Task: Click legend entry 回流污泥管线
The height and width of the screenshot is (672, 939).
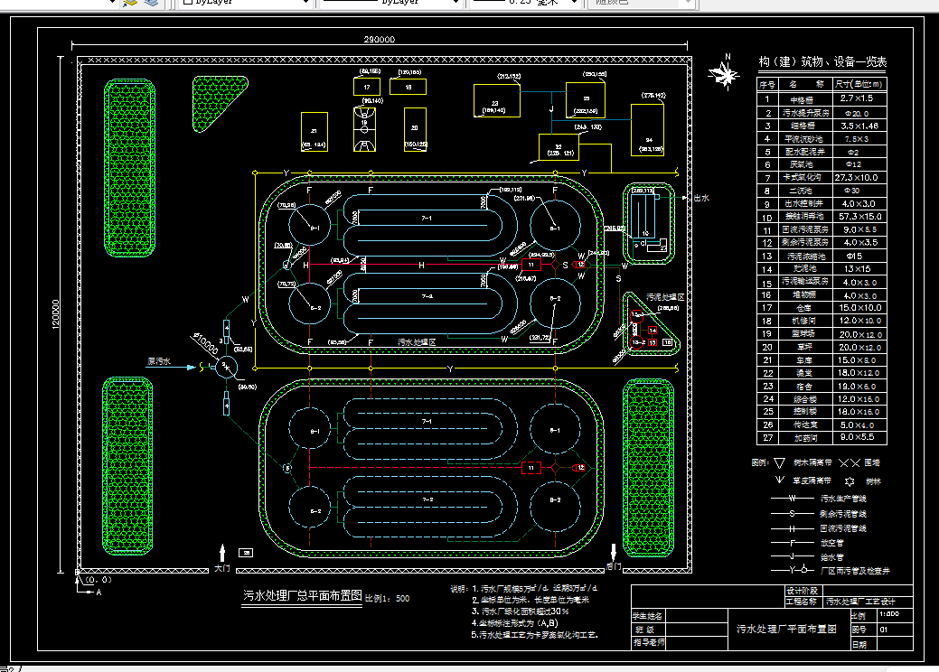Action: point(843,528)
